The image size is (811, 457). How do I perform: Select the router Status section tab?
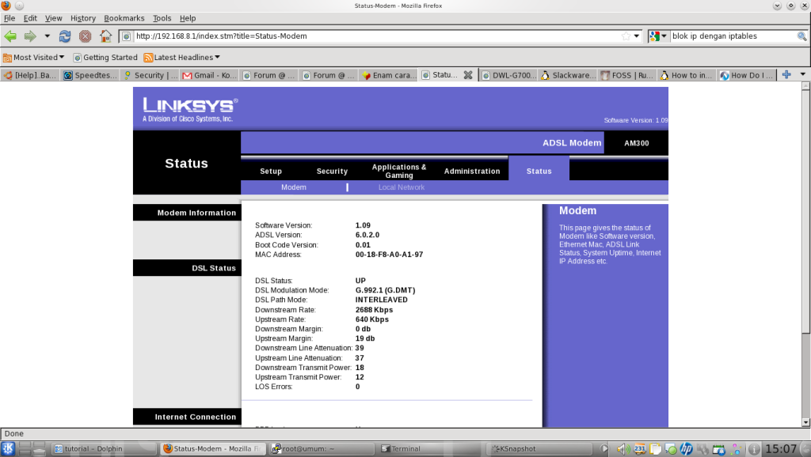(x=539, y=169)
